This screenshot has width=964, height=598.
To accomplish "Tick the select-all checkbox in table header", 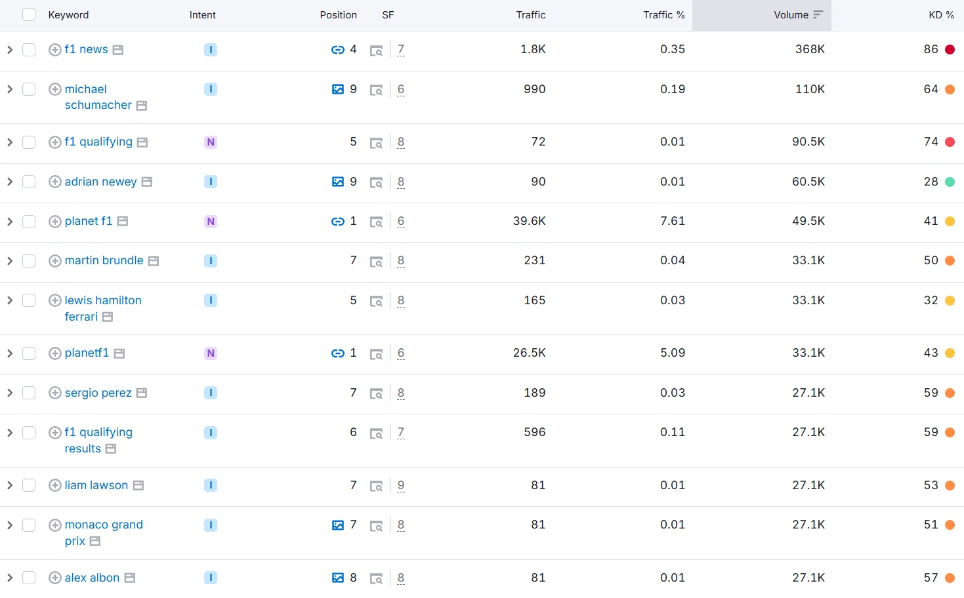I will pyautogui.click(x=29, y=15).
